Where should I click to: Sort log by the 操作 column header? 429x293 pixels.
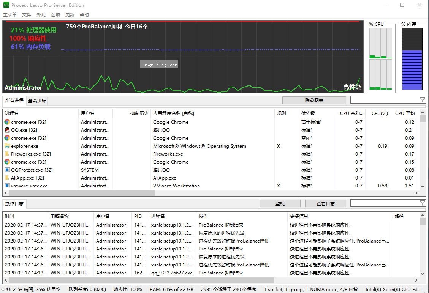pos(242,216)
